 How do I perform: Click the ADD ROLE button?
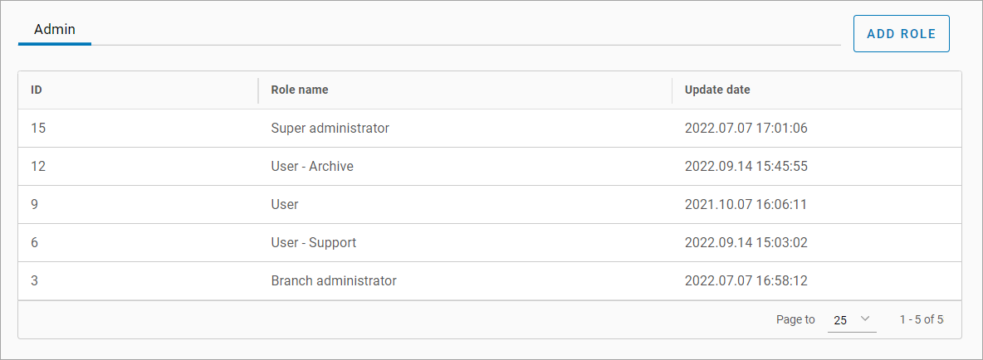pyautogui.click(x=901, y=34)
